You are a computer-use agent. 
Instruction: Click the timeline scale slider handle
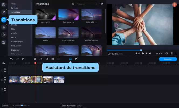[22, 106]
